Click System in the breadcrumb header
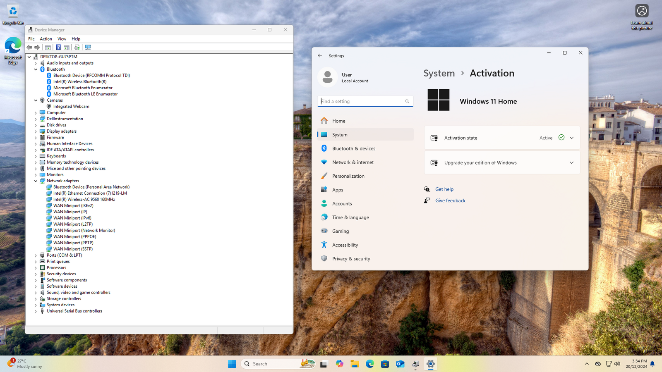 (x=439, y=73)
